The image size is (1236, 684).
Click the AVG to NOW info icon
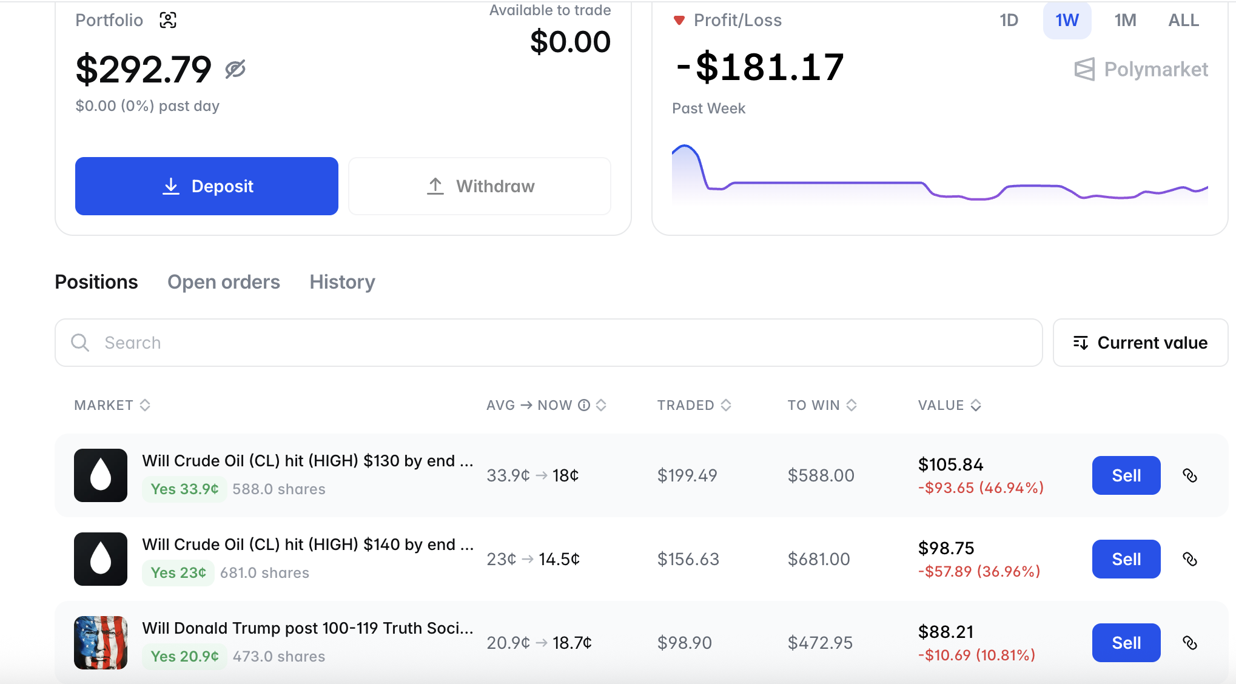(583, 405)
